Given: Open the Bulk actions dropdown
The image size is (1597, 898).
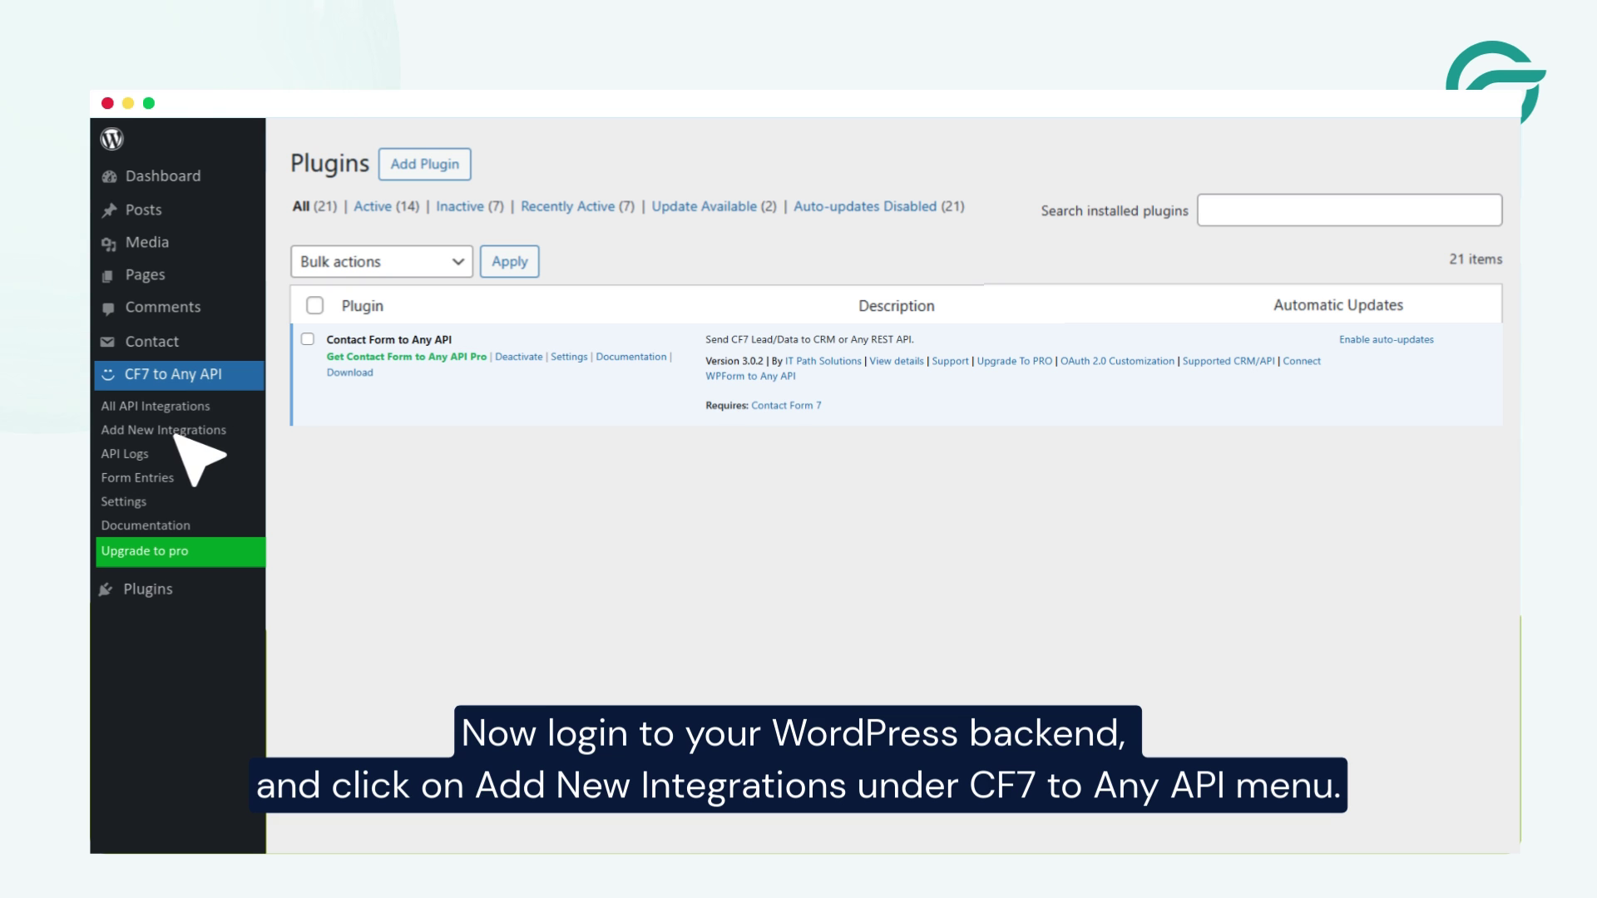Looking at the screenshot, I should tap(381, 261).
